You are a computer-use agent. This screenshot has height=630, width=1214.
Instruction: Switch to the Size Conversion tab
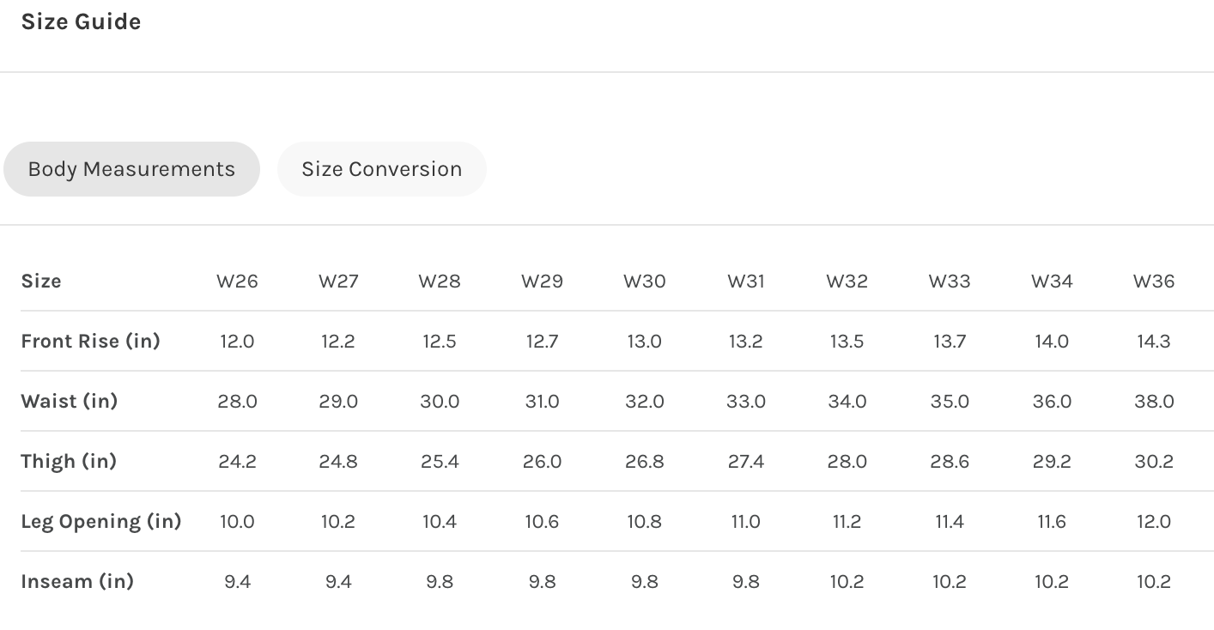point(381,169)
